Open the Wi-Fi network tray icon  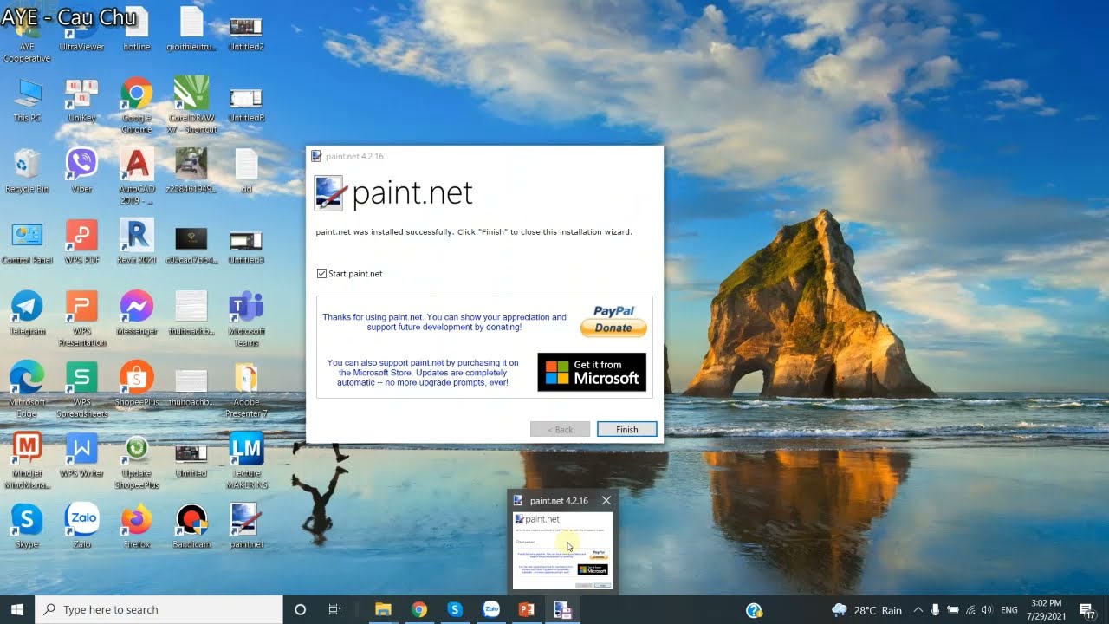coord(970,610)
